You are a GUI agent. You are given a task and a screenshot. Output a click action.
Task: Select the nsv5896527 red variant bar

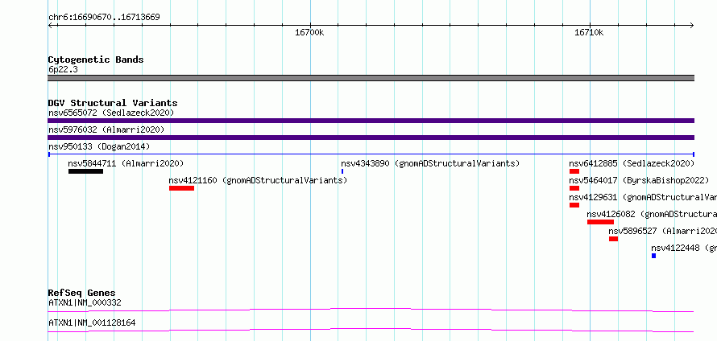click(613, 239)
